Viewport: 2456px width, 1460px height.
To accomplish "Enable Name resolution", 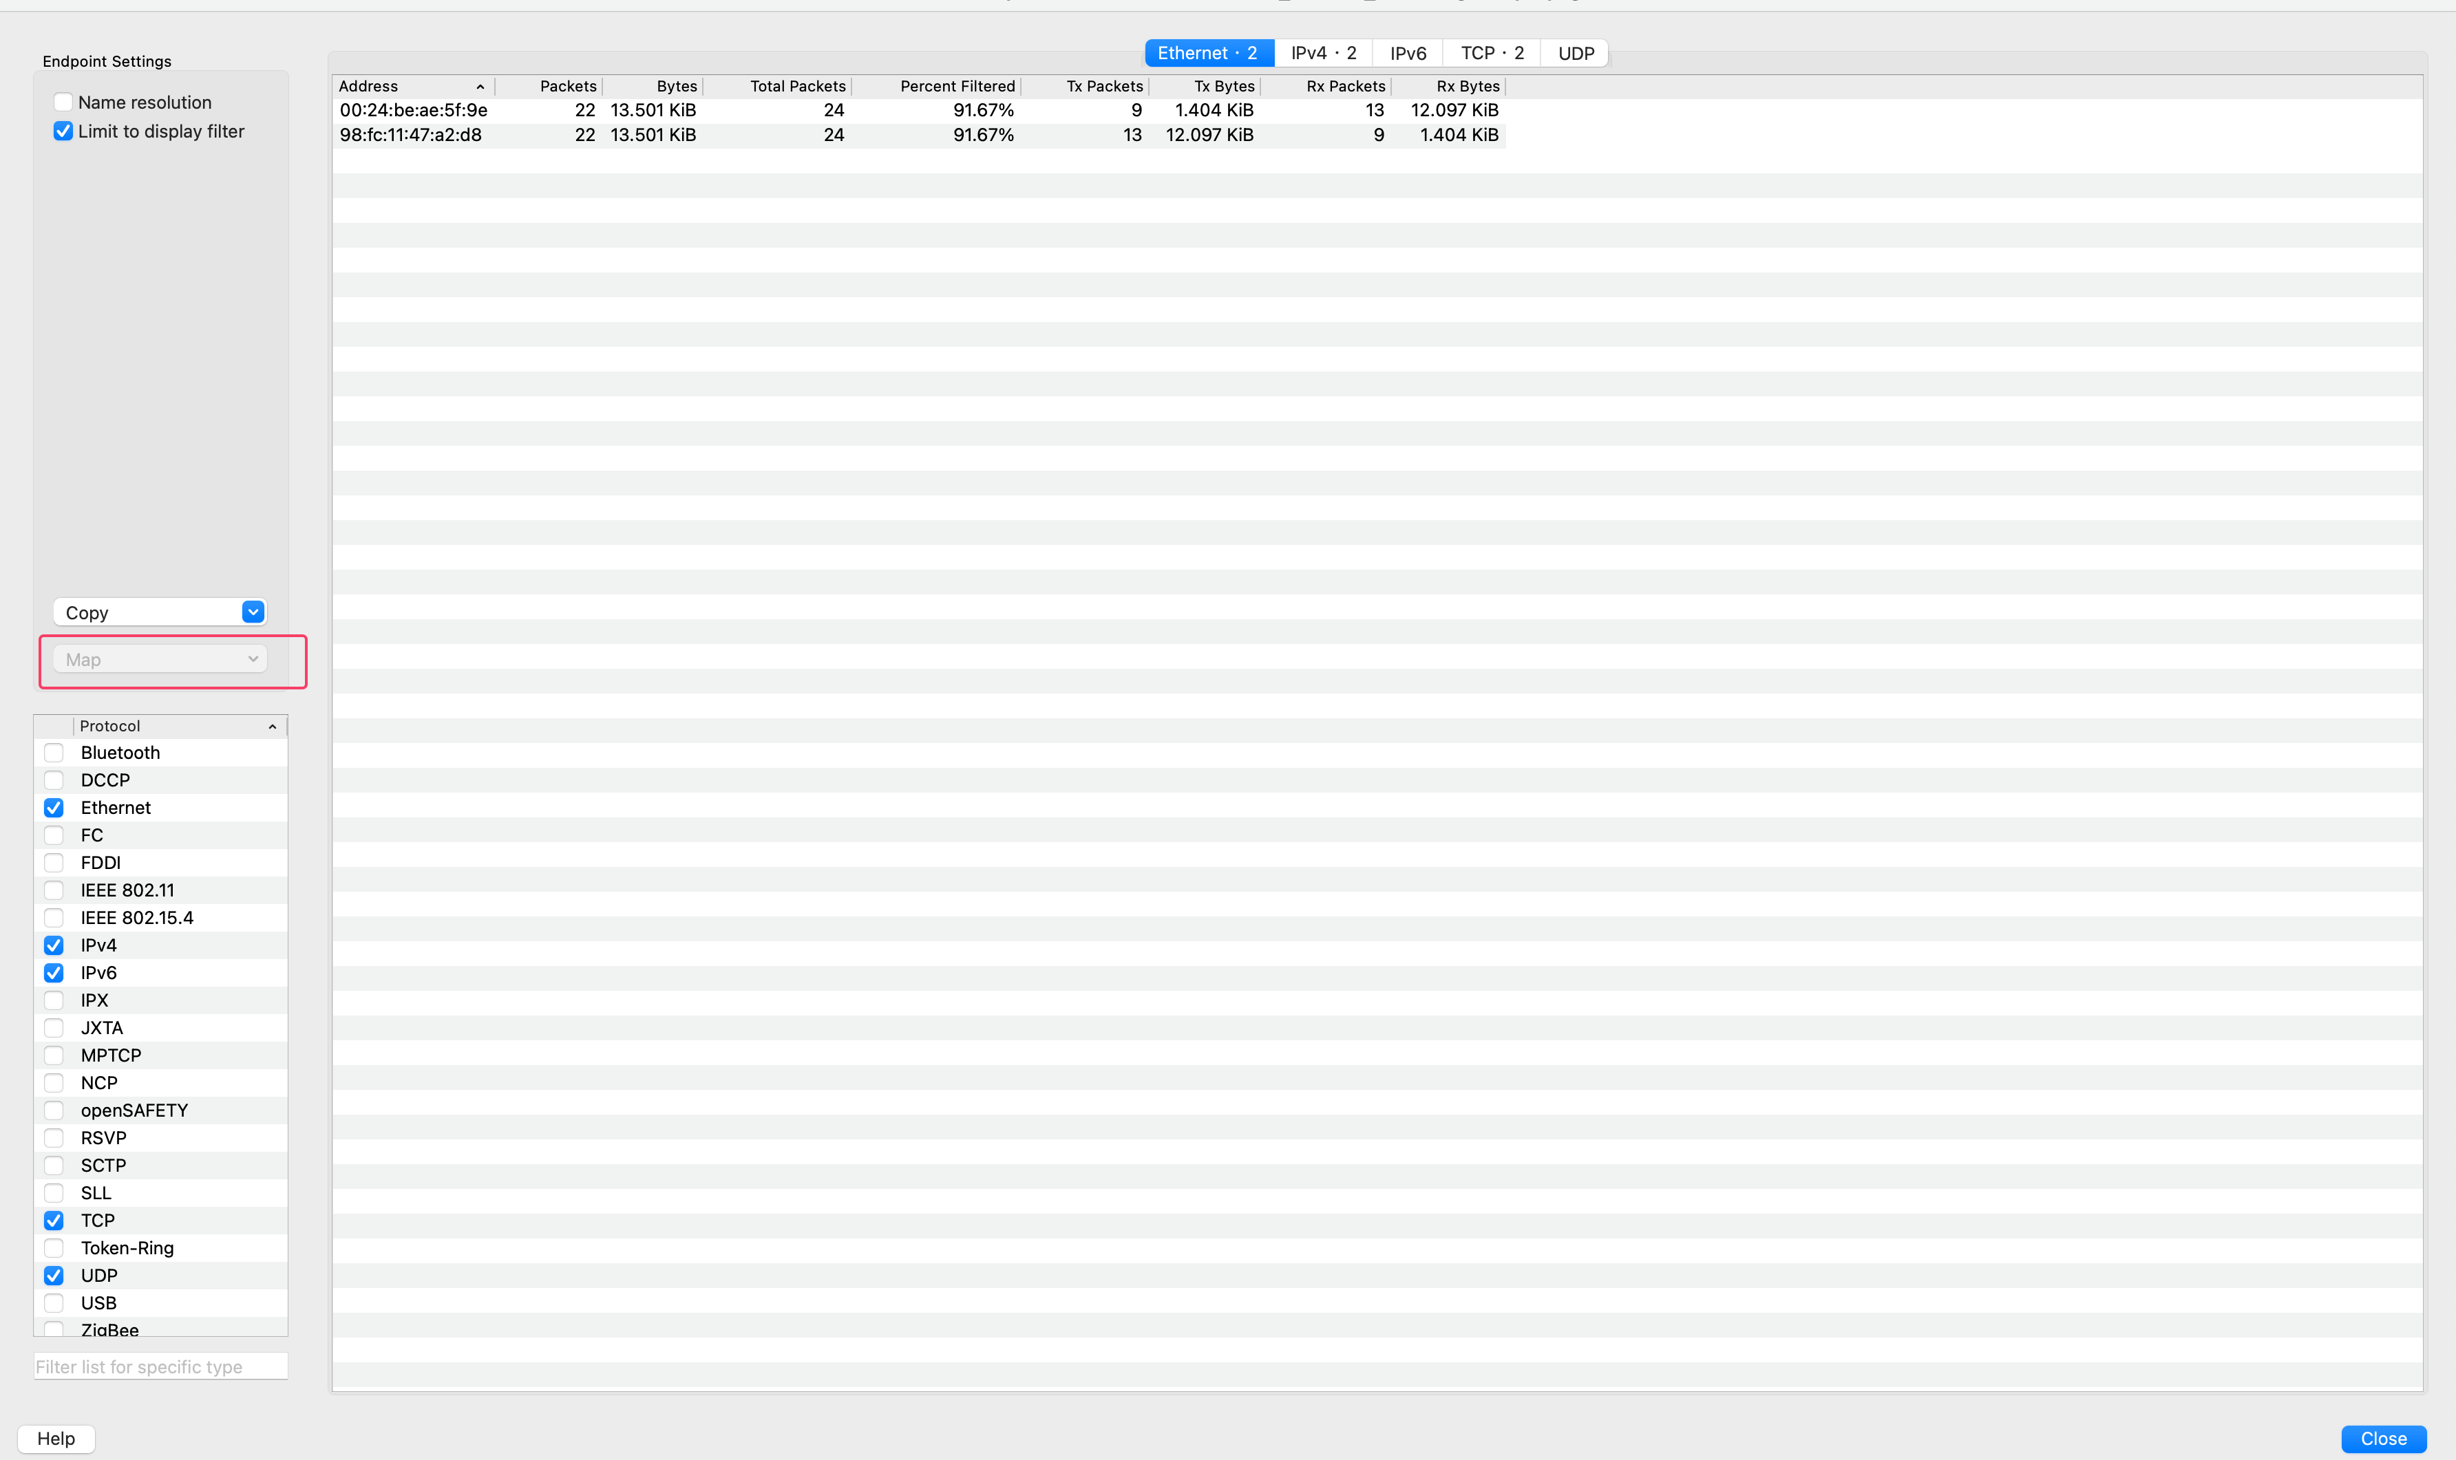I will (63, 101).
